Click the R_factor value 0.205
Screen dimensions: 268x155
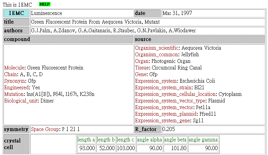click(169, 129)
